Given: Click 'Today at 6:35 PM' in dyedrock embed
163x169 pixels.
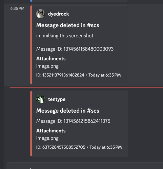Looking at the screenshot, I should pyautogui.click(x=105, y=75).
